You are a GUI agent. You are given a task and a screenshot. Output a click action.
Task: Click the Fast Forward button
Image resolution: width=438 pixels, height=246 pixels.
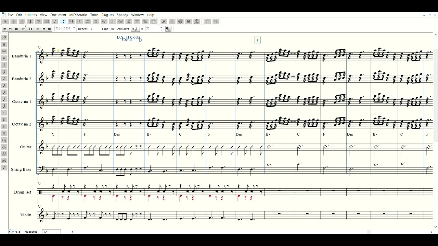click(x=44, y=29)
